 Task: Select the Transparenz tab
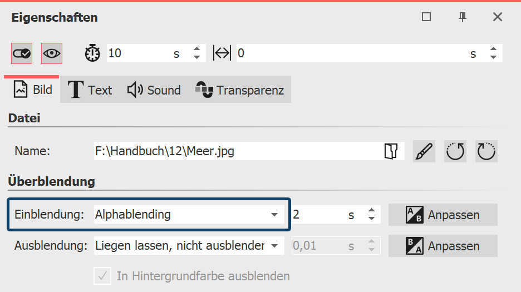pos(240,90)
